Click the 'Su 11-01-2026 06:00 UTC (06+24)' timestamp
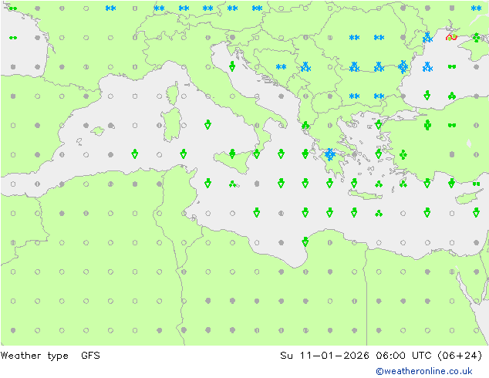489x378 pixels. 381,355
